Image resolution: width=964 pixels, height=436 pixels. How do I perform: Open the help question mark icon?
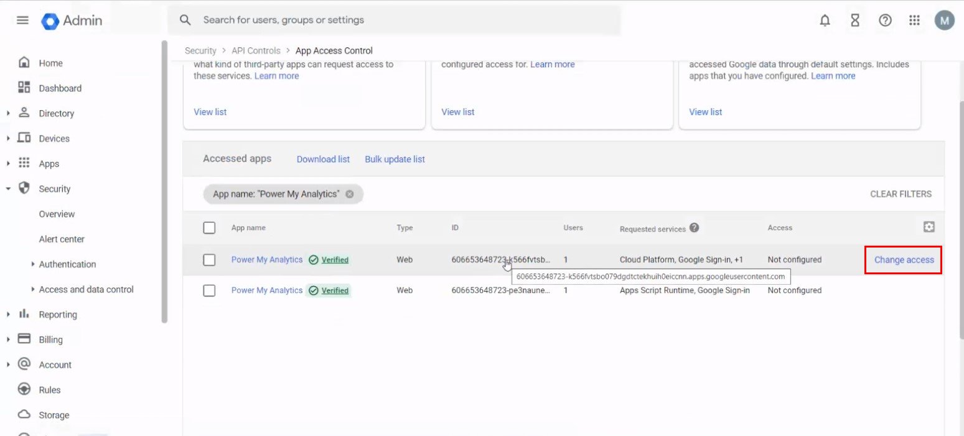884,21
